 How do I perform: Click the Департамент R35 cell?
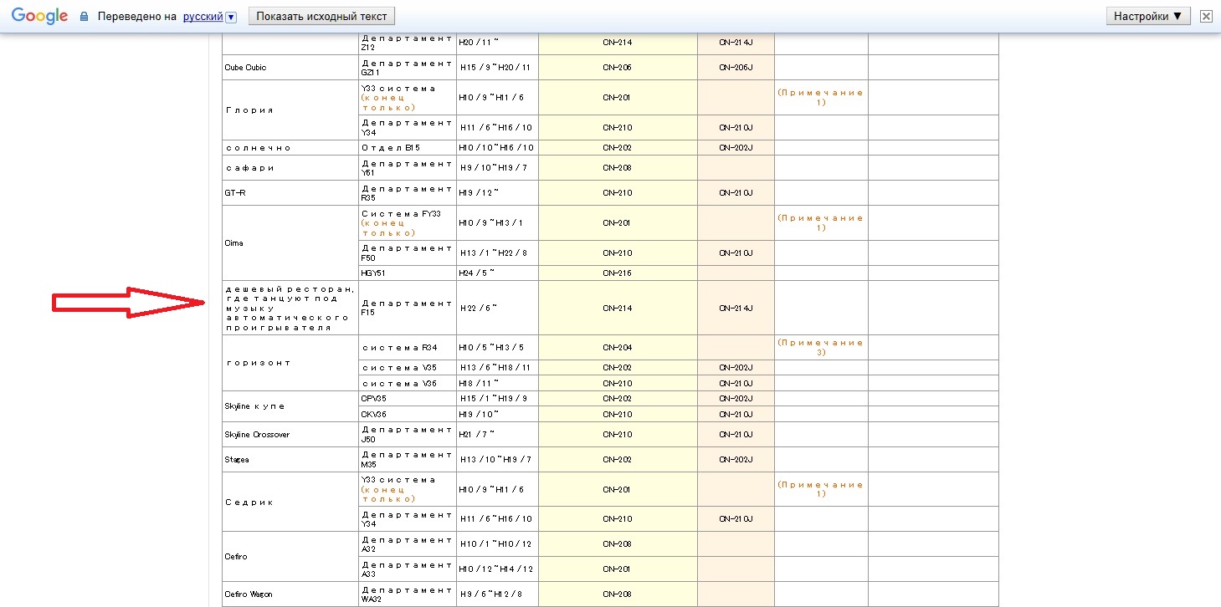tap(408, 193)
